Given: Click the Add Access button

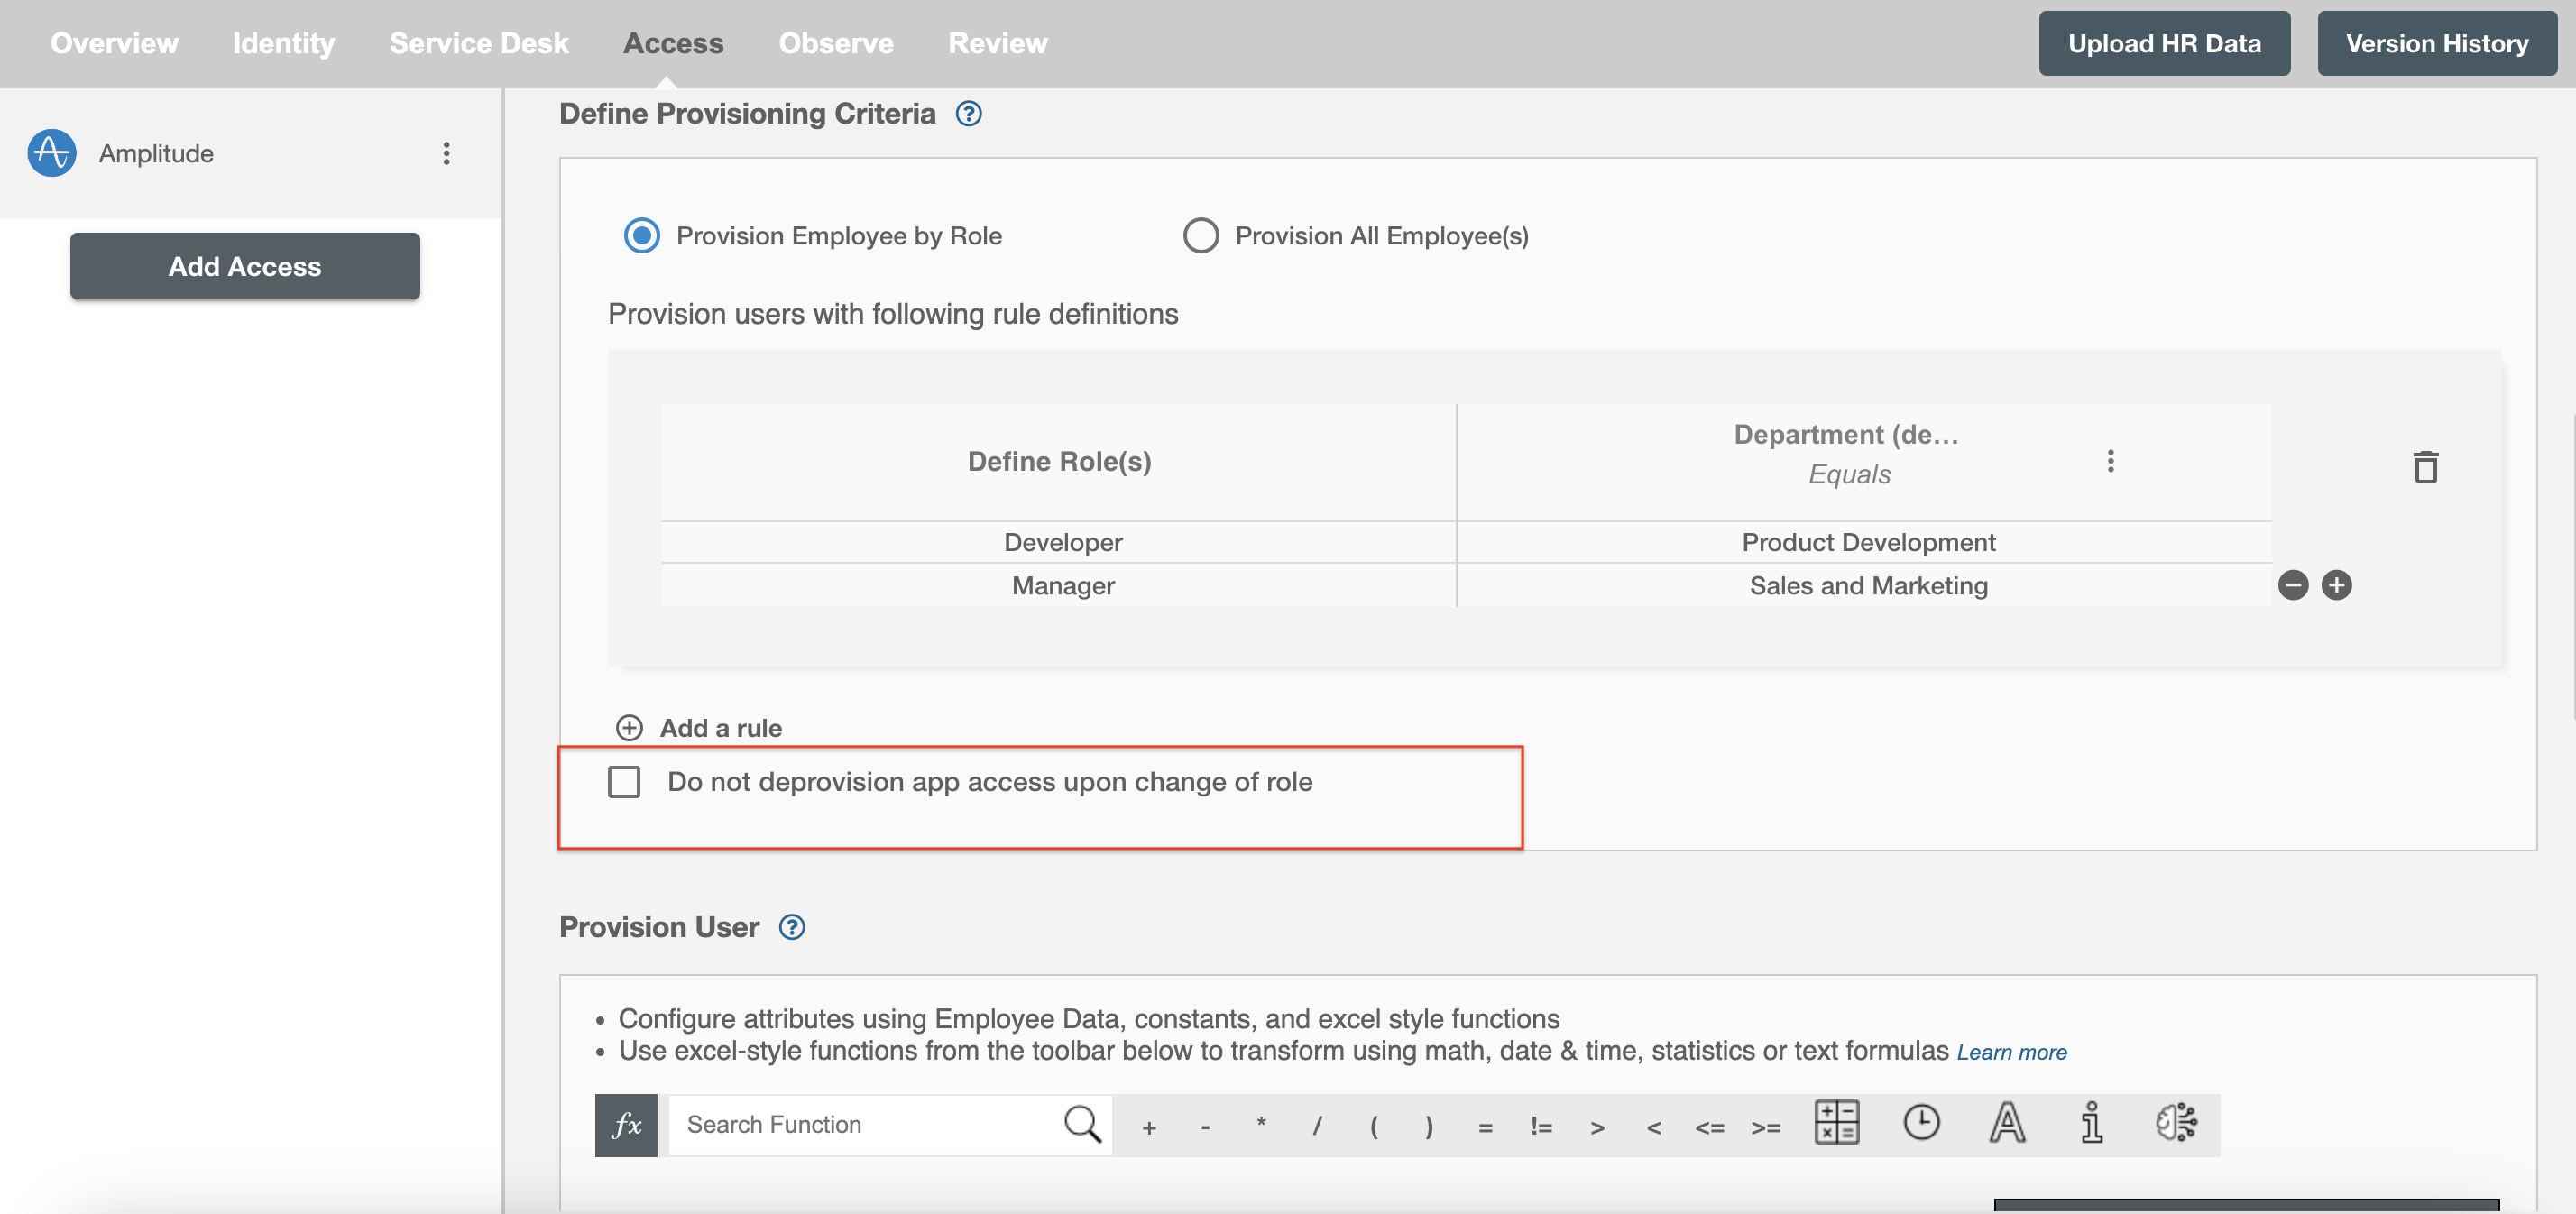Looking at the screenshot, I should coord(245,266).
